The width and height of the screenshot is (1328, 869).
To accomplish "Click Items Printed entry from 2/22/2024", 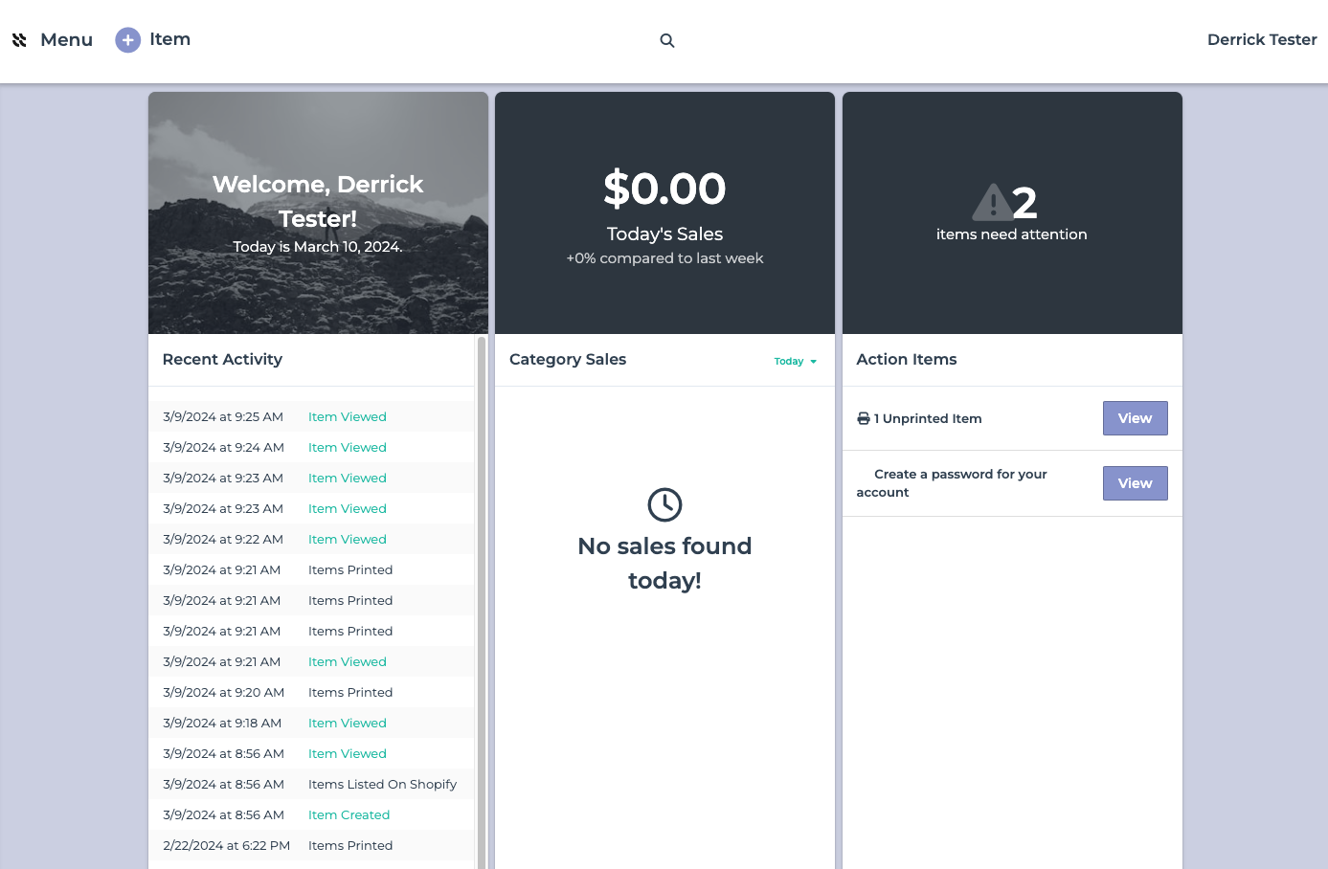I will point(350,845).
